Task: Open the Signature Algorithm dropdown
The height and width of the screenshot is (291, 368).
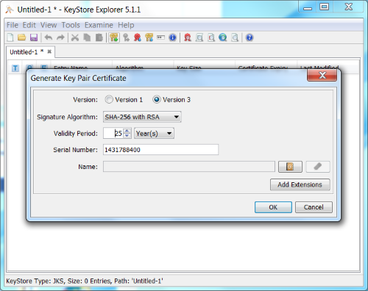Action: click(142, 117)
